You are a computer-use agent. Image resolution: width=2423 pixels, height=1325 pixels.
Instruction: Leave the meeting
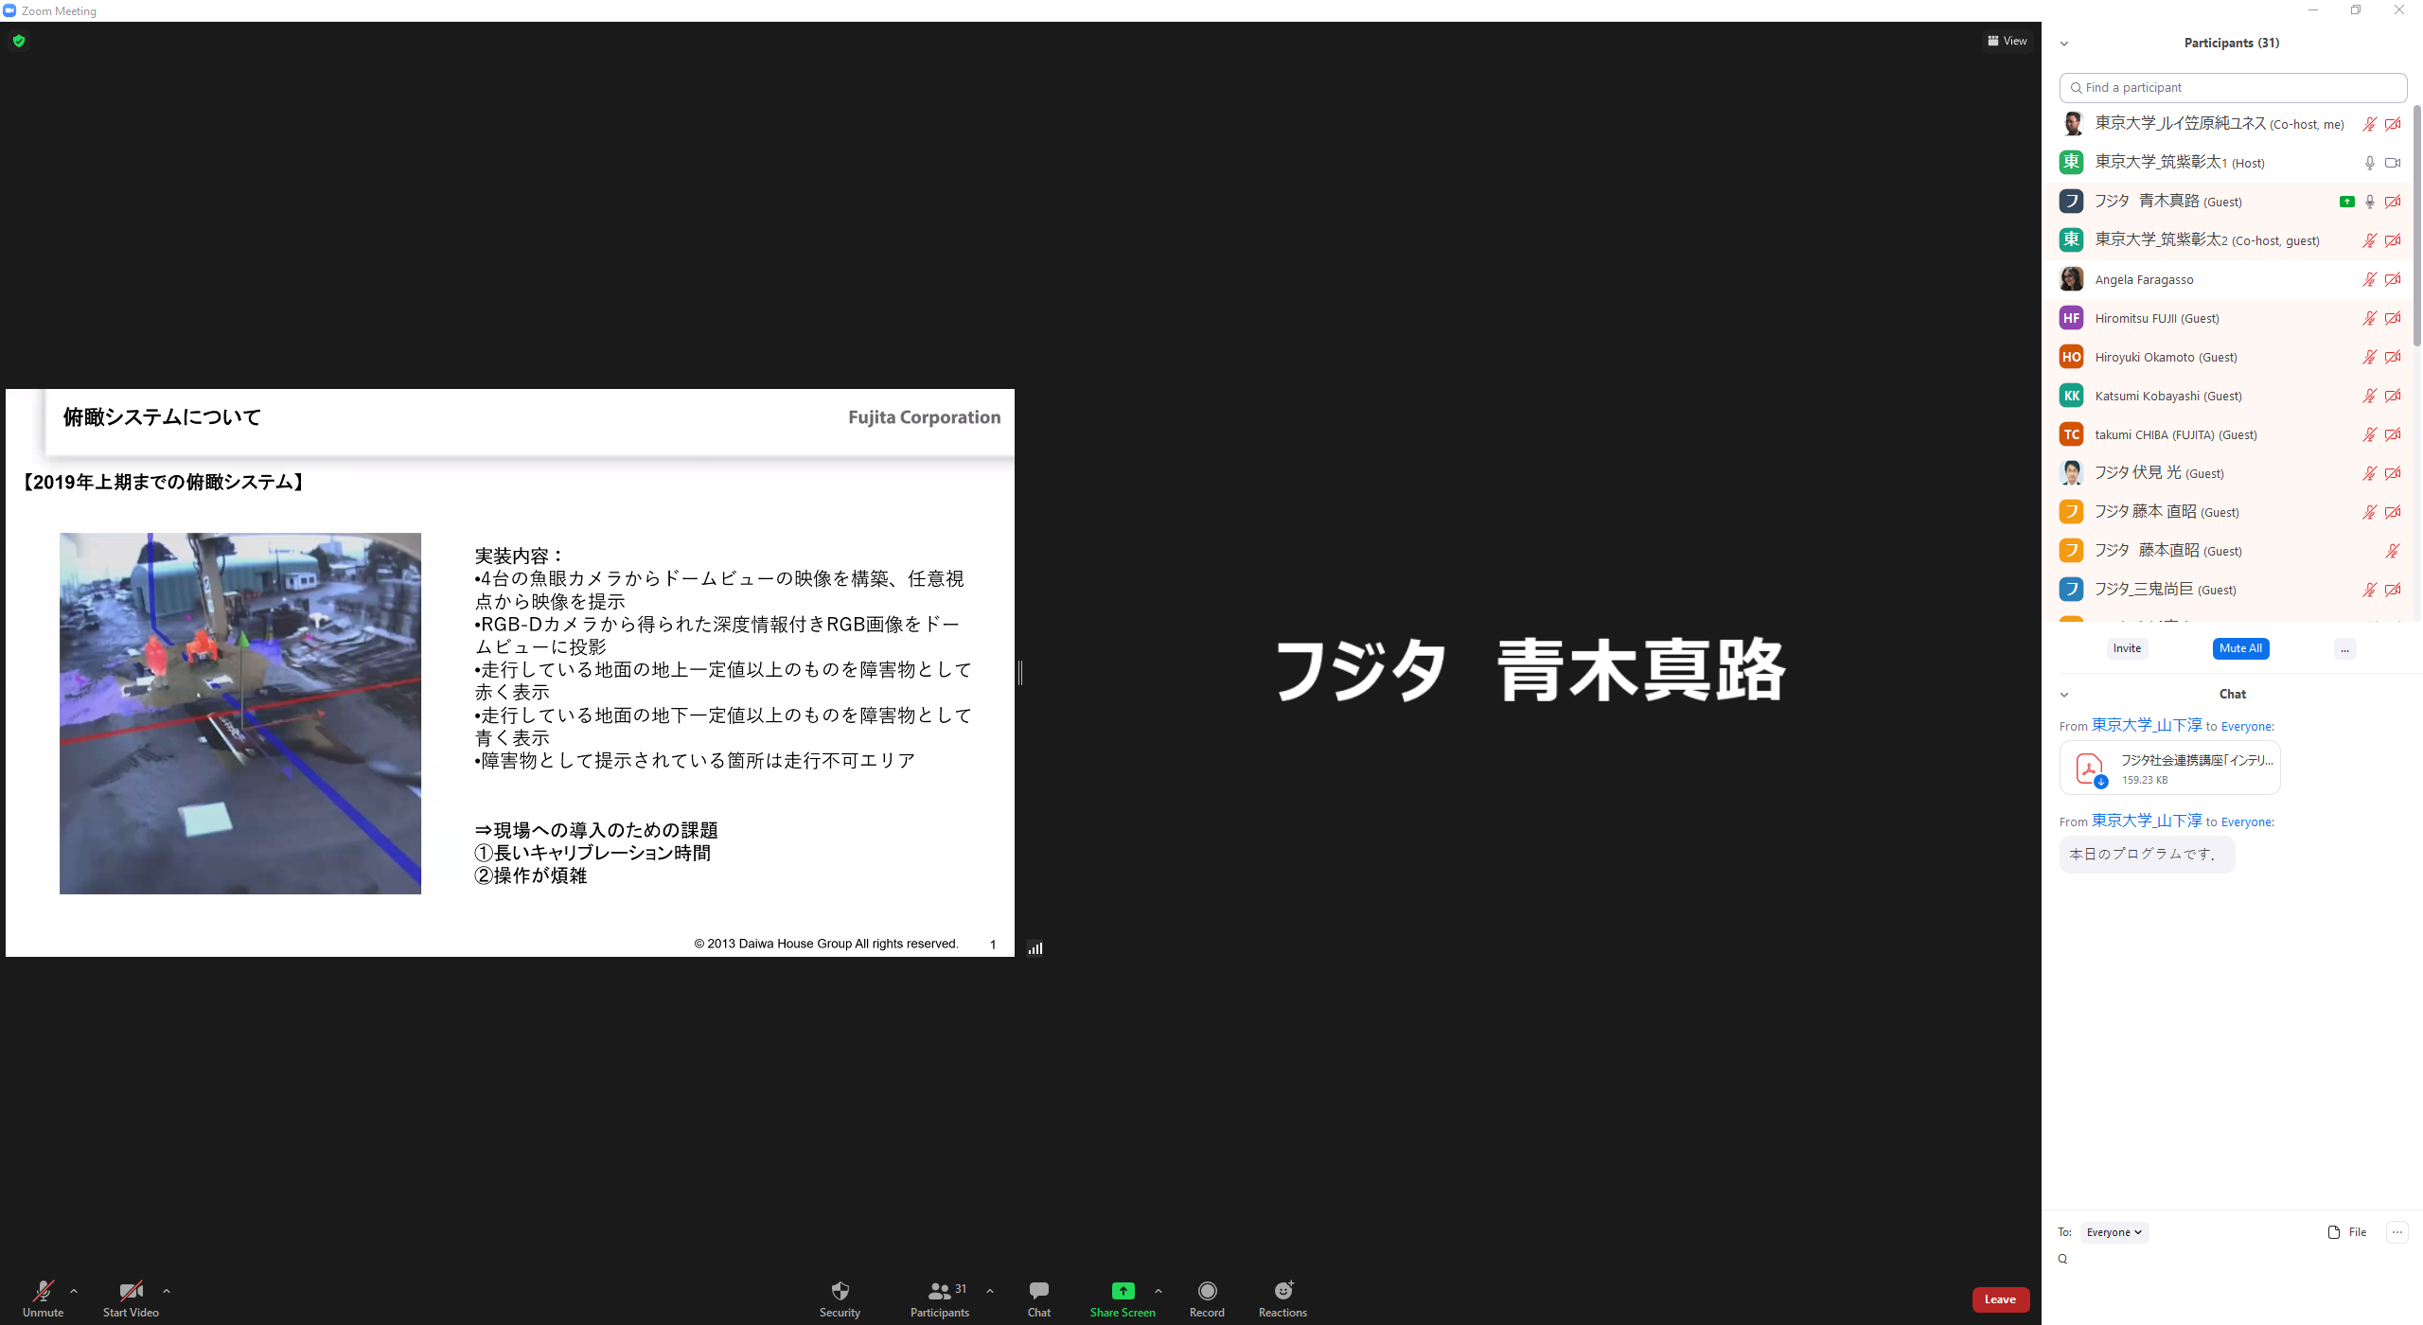pos(2000,1298)
